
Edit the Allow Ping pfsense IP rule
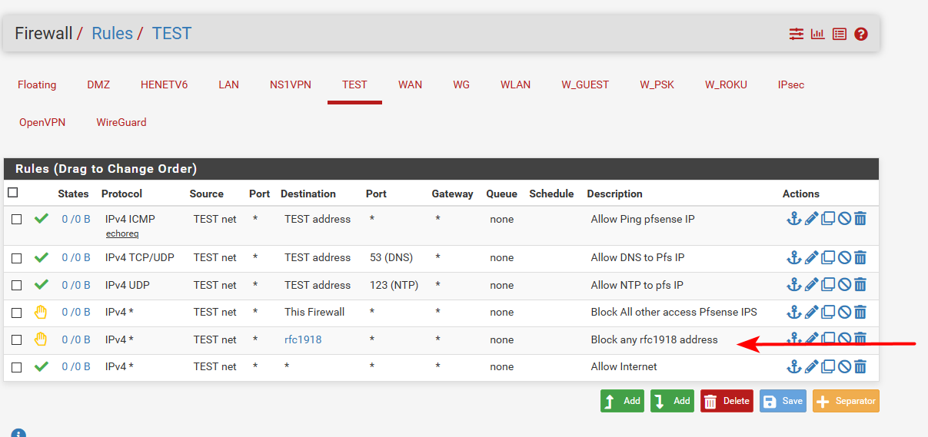[x=811, y=219]
